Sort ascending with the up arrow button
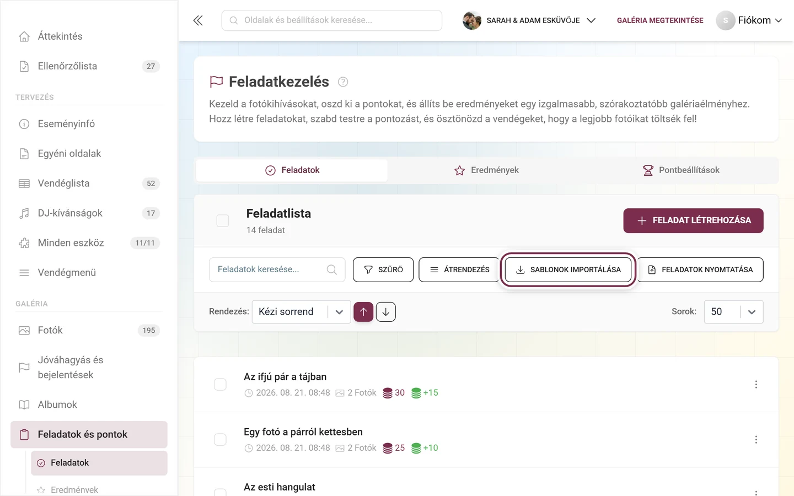Viewport: 794px width, 496px height. [x=363, y=312]
